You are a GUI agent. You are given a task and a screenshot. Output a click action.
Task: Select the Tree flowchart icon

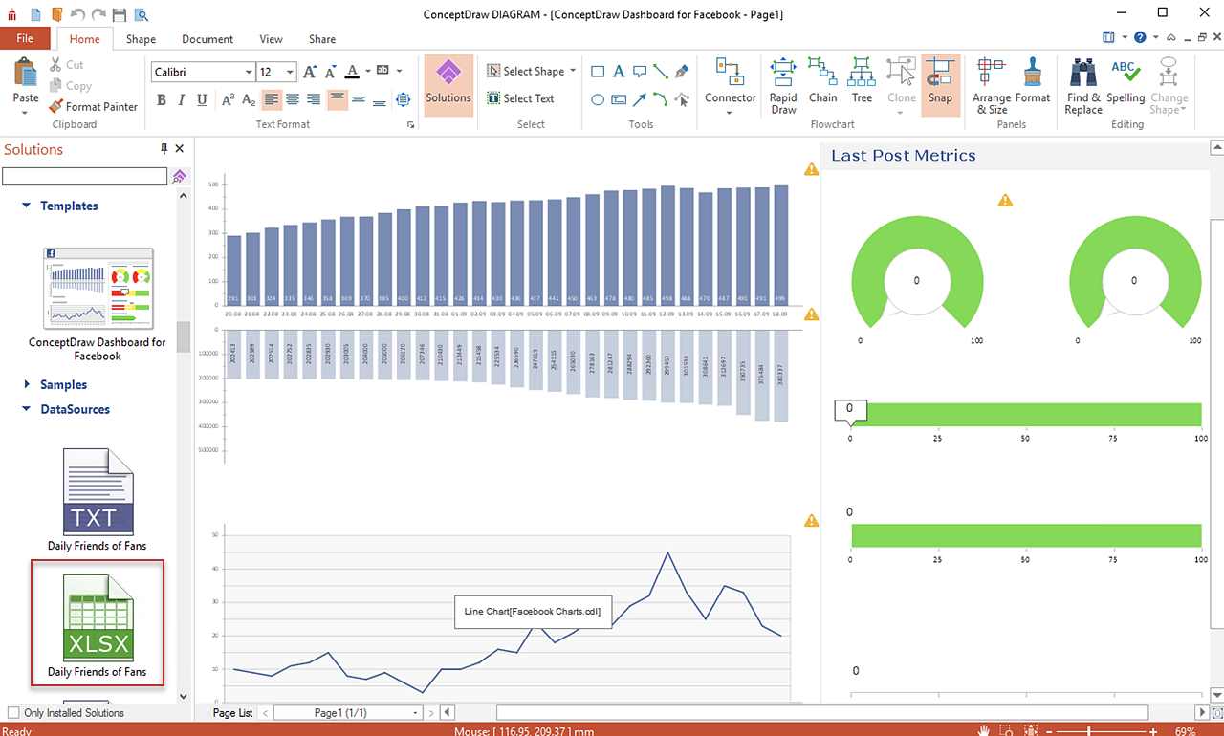(862, 81)
